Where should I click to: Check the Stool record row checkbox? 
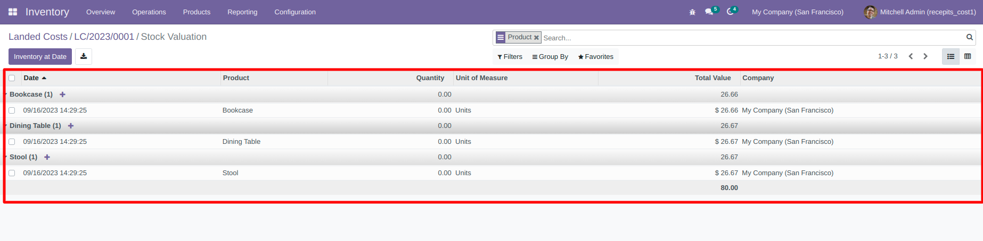12,173
